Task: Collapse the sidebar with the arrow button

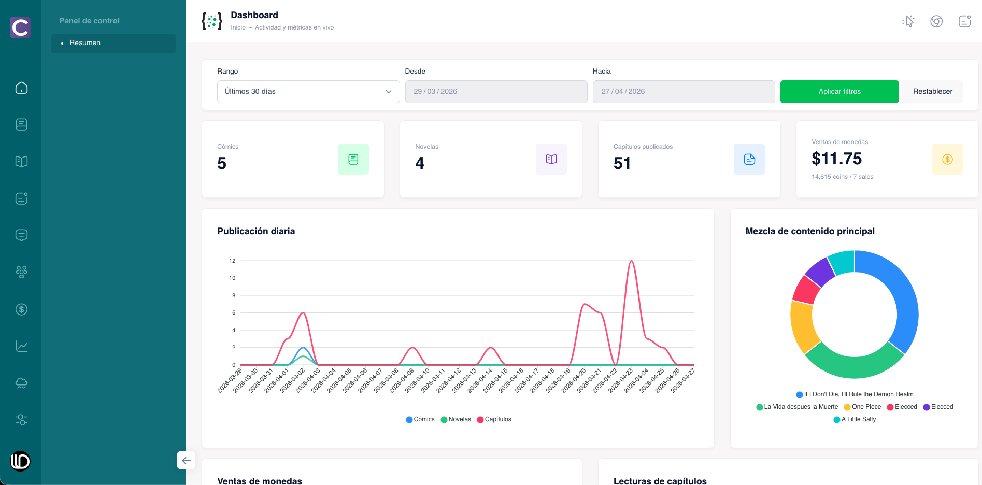Action: click(186, 460)
